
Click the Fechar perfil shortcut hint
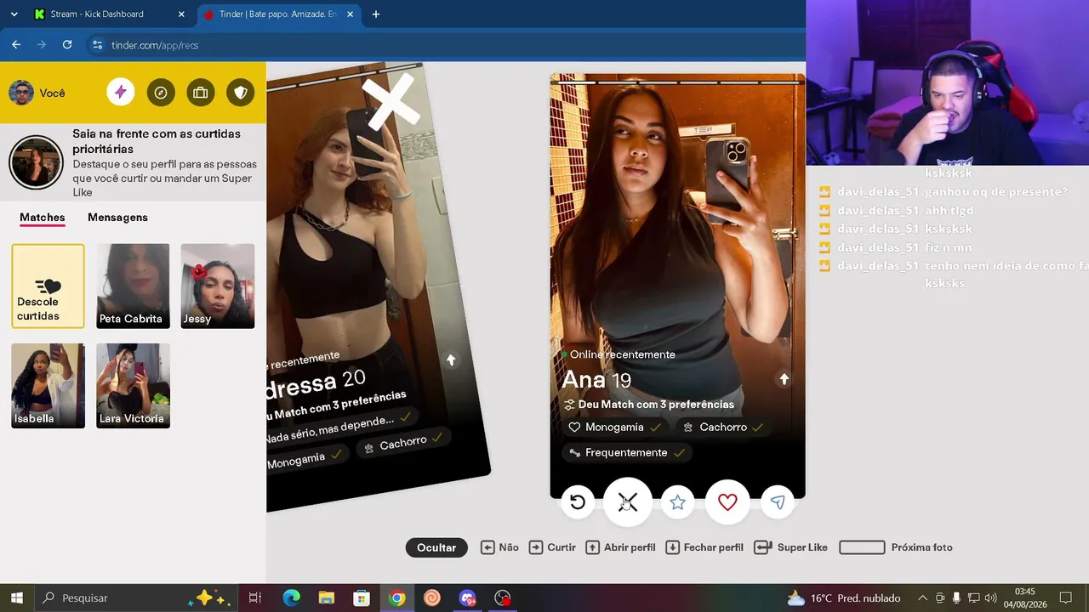[704, 547]
